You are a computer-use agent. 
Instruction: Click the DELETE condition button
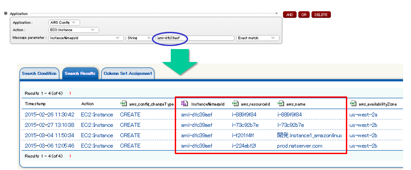[321, 15]
